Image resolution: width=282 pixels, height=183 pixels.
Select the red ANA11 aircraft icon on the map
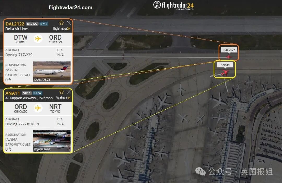pos(225,73)
